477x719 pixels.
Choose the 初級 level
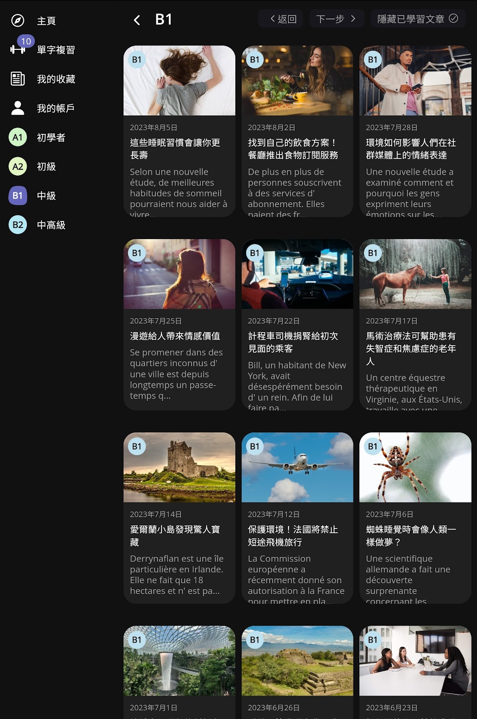[x=46, y=167]
